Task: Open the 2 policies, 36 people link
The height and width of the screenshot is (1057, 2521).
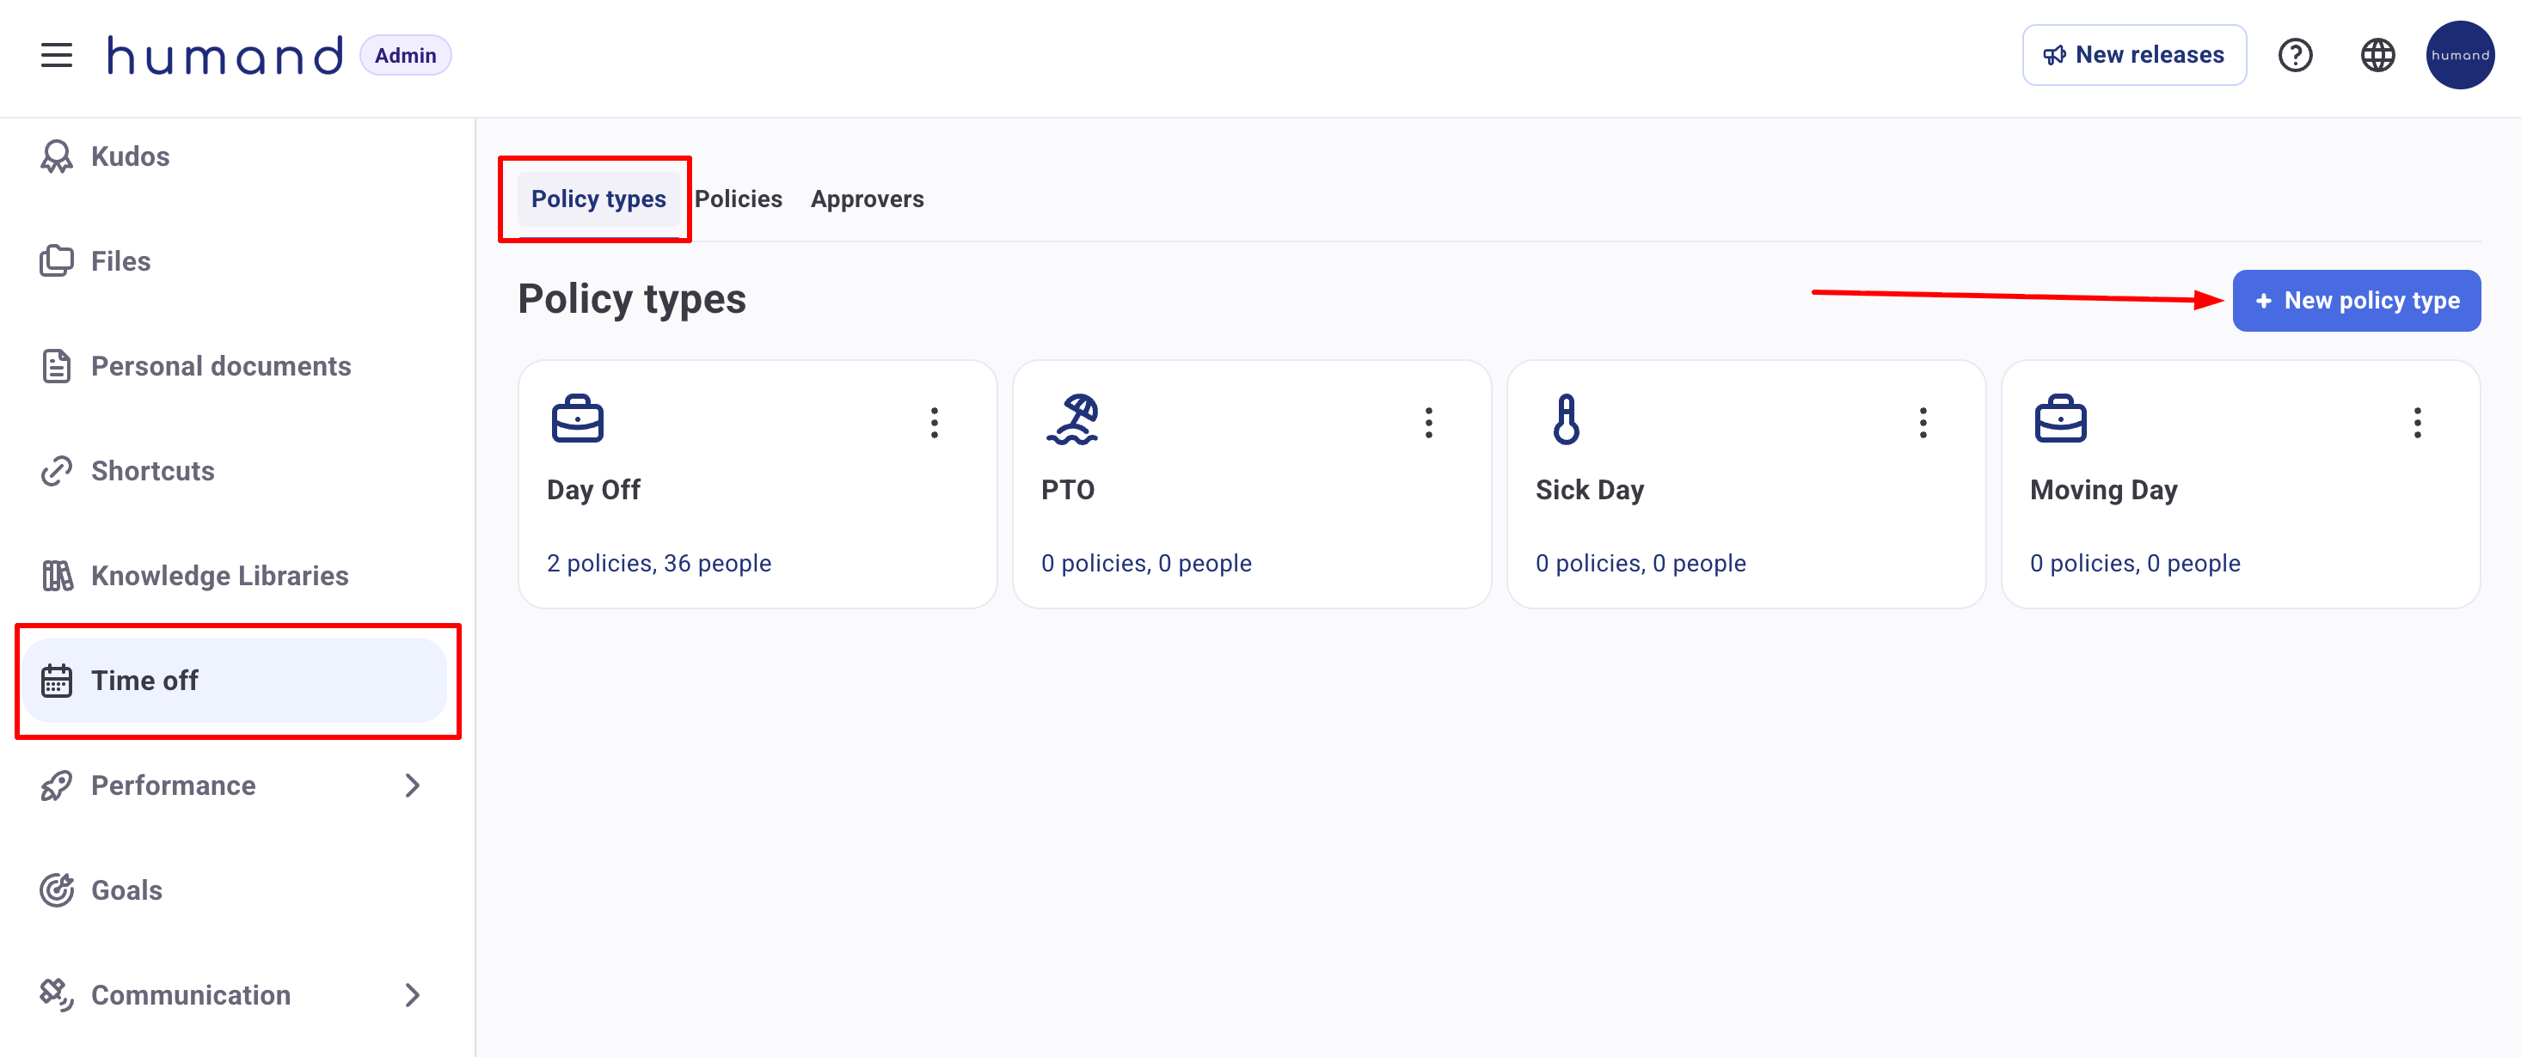Action: (659, 563)
